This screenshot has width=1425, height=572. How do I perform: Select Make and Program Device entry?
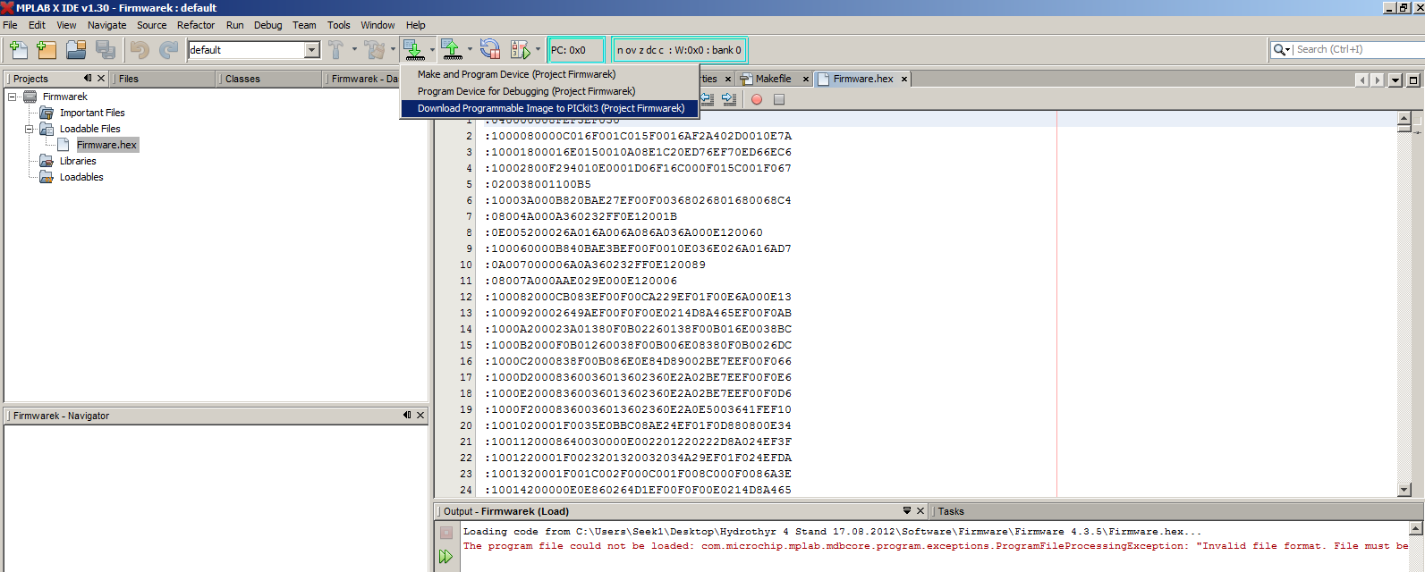550,74
